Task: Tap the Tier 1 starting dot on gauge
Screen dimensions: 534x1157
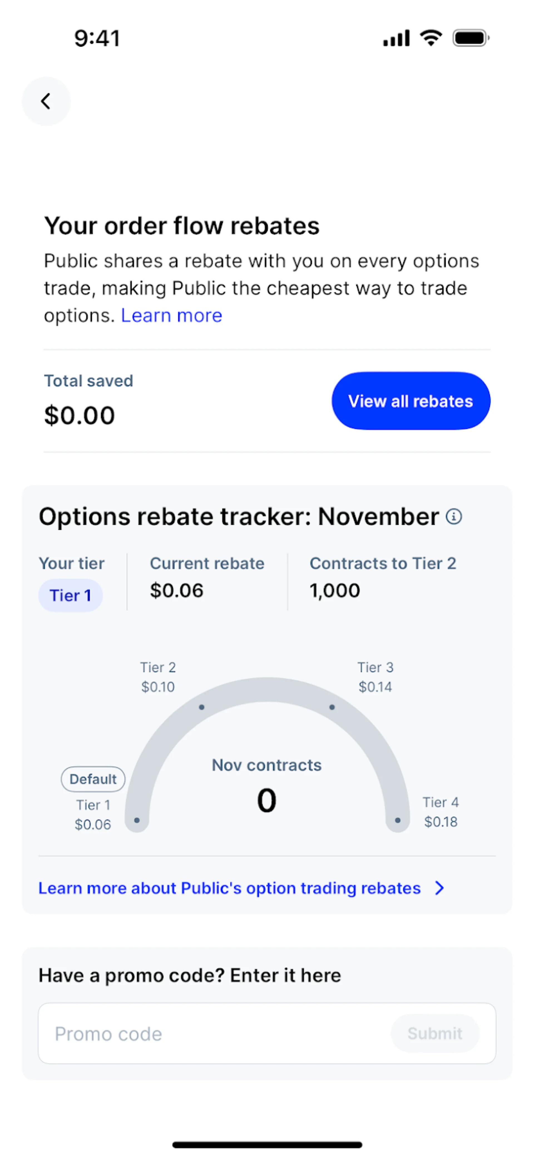Action: coord(137,820)
